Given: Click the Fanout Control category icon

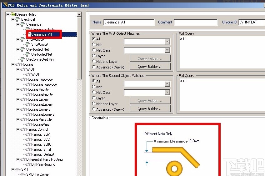Looking at the screenshot, I should point(23,129).
